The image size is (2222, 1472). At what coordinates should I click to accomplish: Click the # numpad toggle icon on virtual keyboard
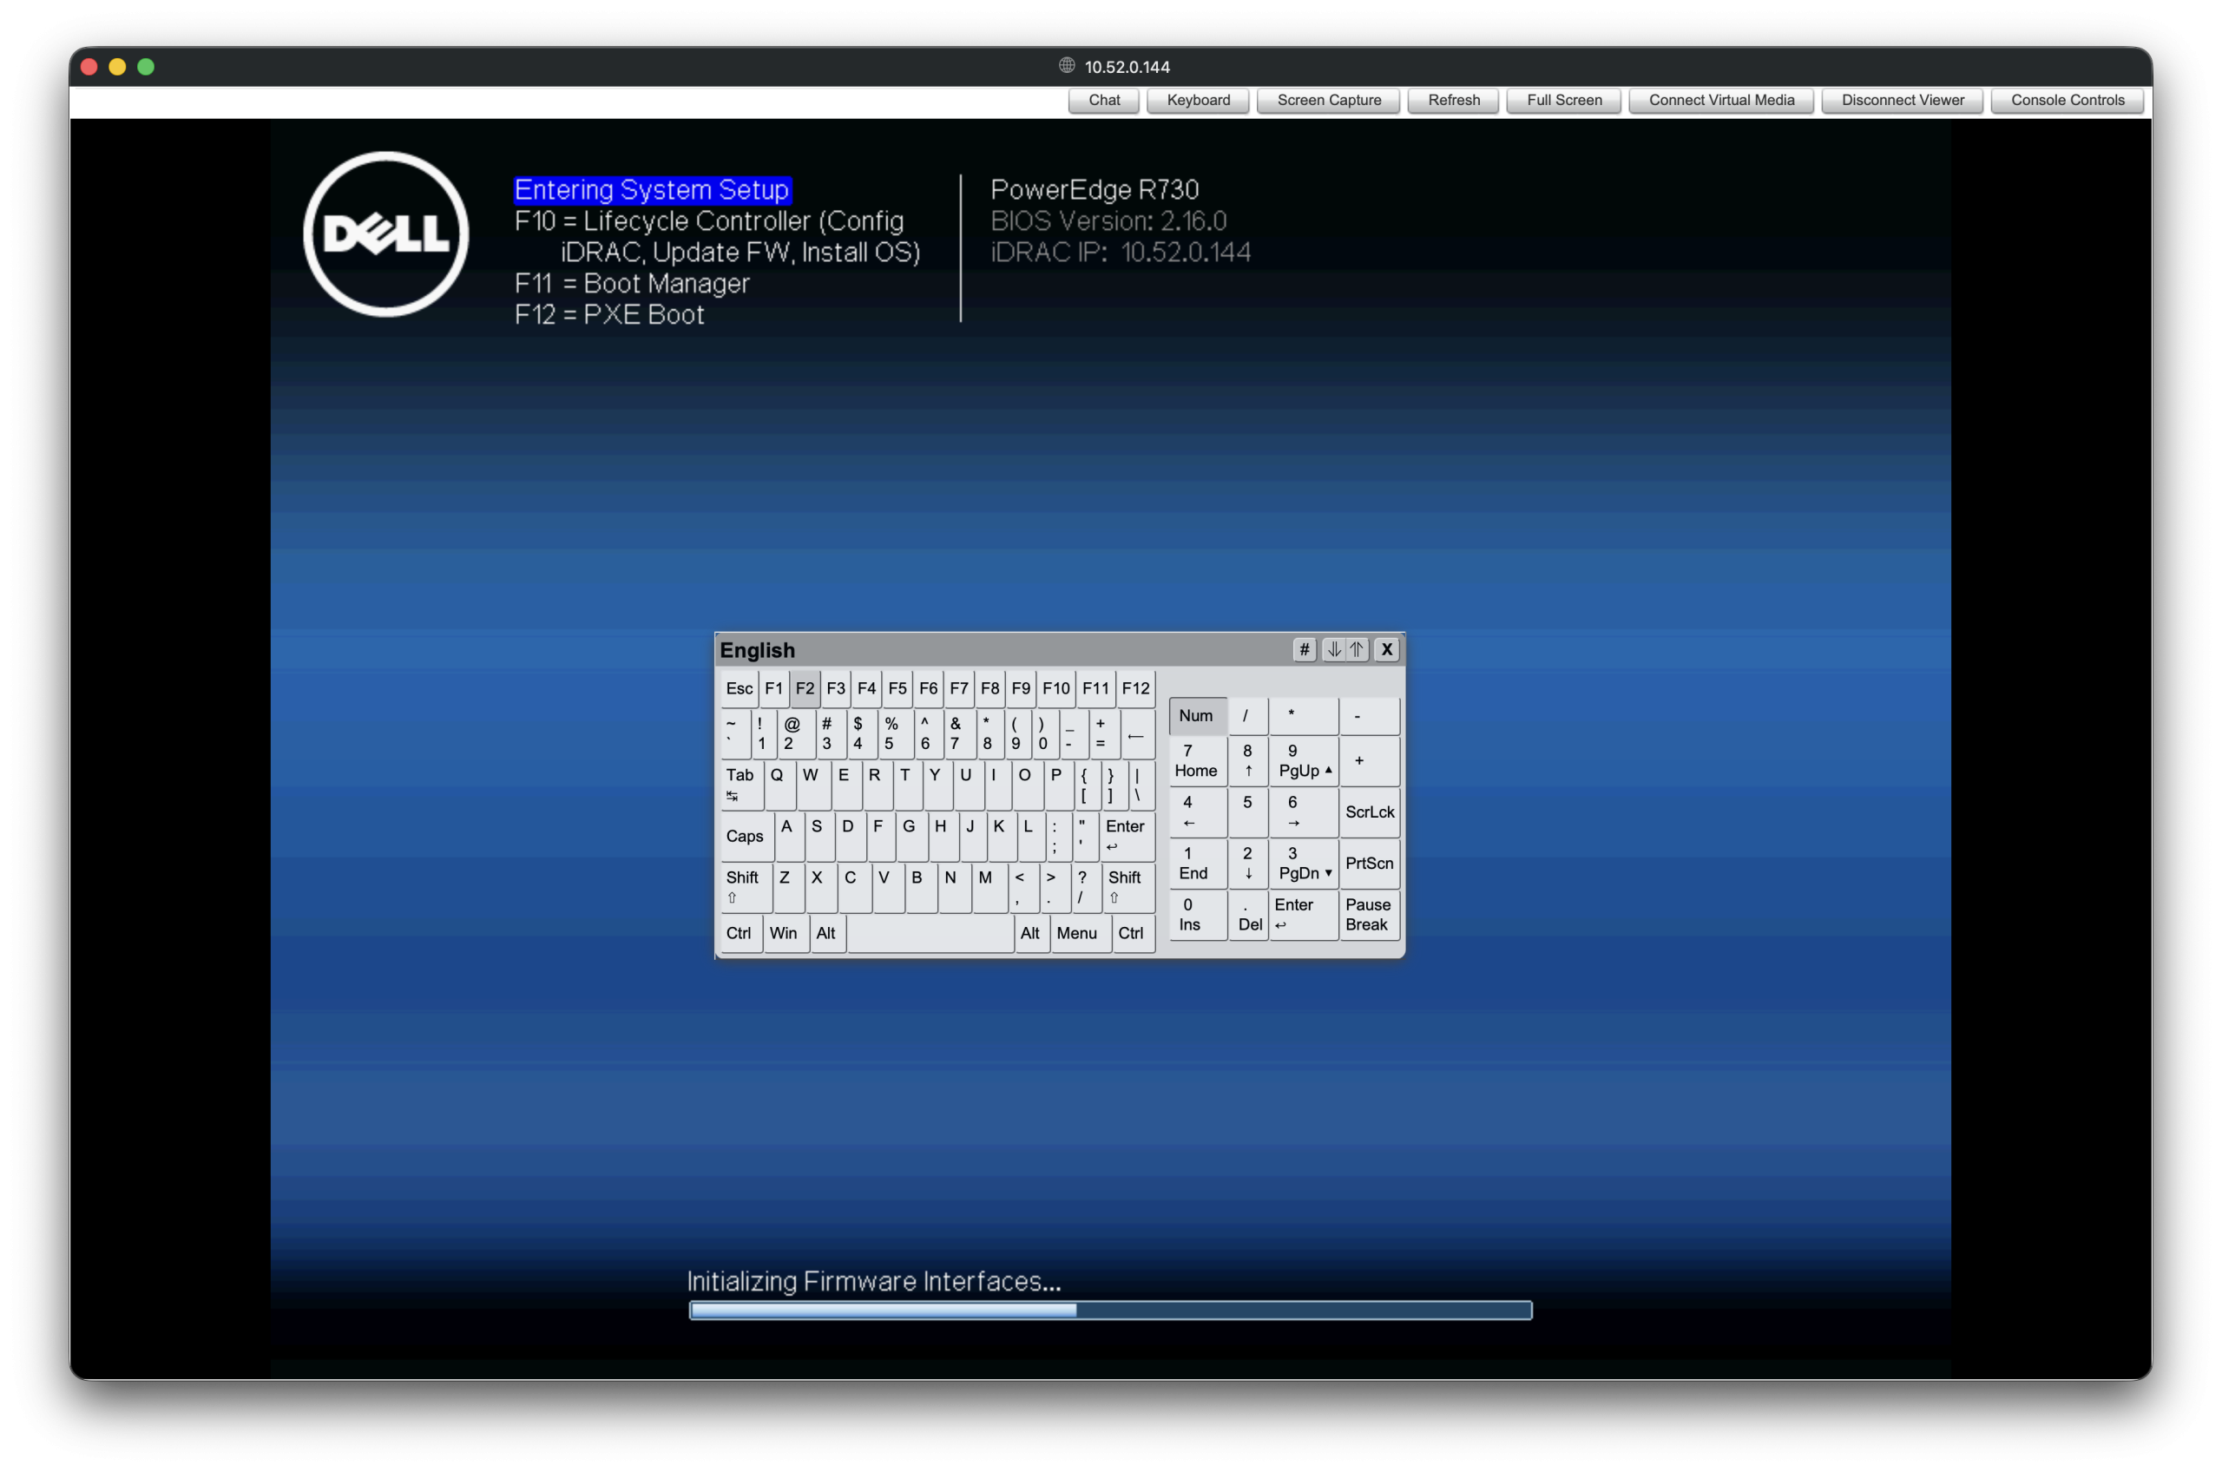[1304, 649]
